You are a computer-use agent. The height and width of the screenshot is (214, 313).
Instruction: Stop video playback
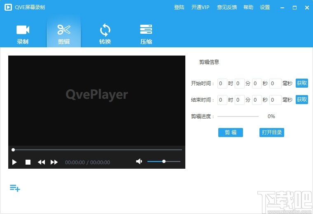(x=28, y=162)
